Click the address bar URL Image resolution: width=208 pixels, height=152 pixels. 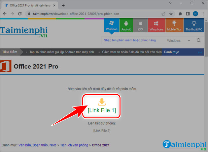tap(76, 14)
